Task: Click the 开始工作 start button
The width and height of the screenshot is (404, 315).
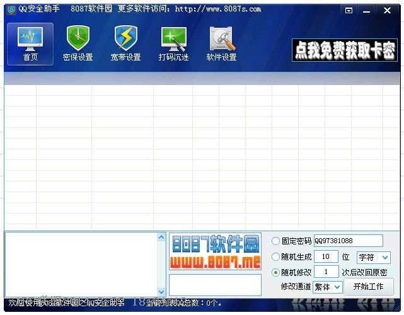Action: [x=369, y=287]
